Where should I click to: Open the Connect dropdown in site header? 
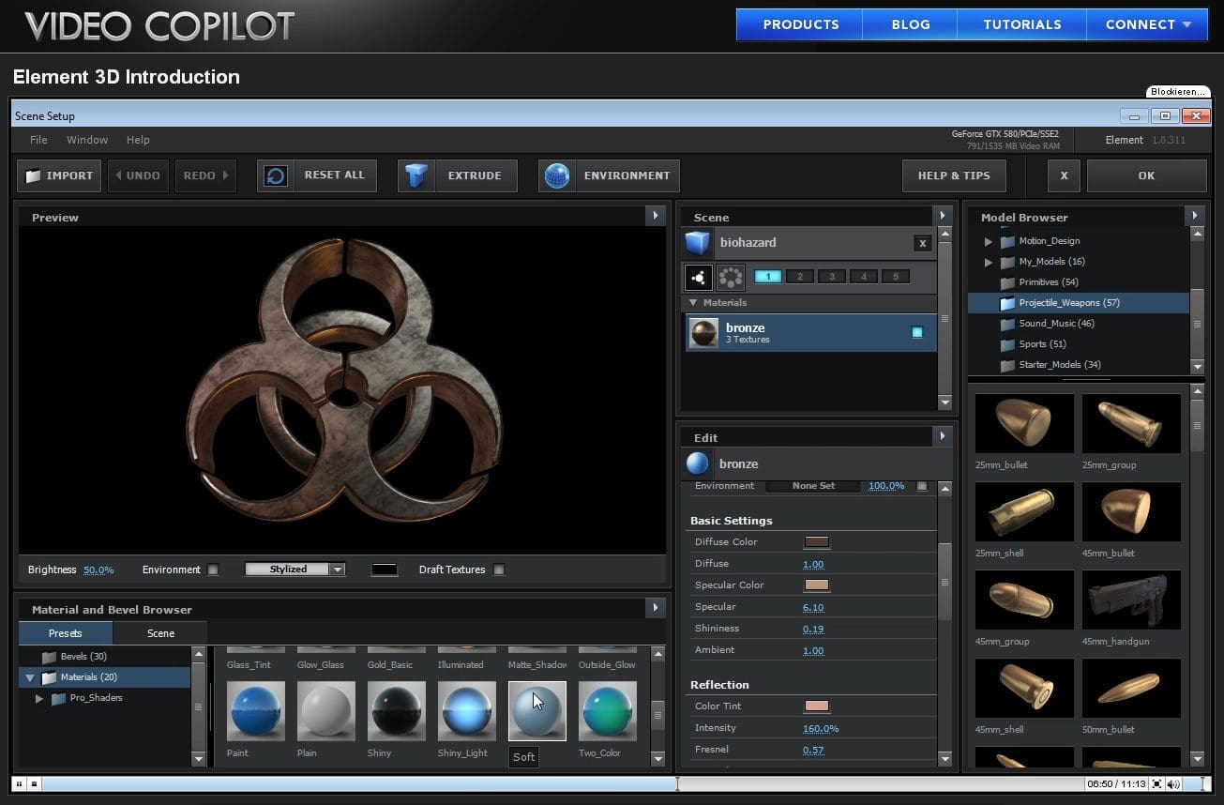coord(1148,24)
